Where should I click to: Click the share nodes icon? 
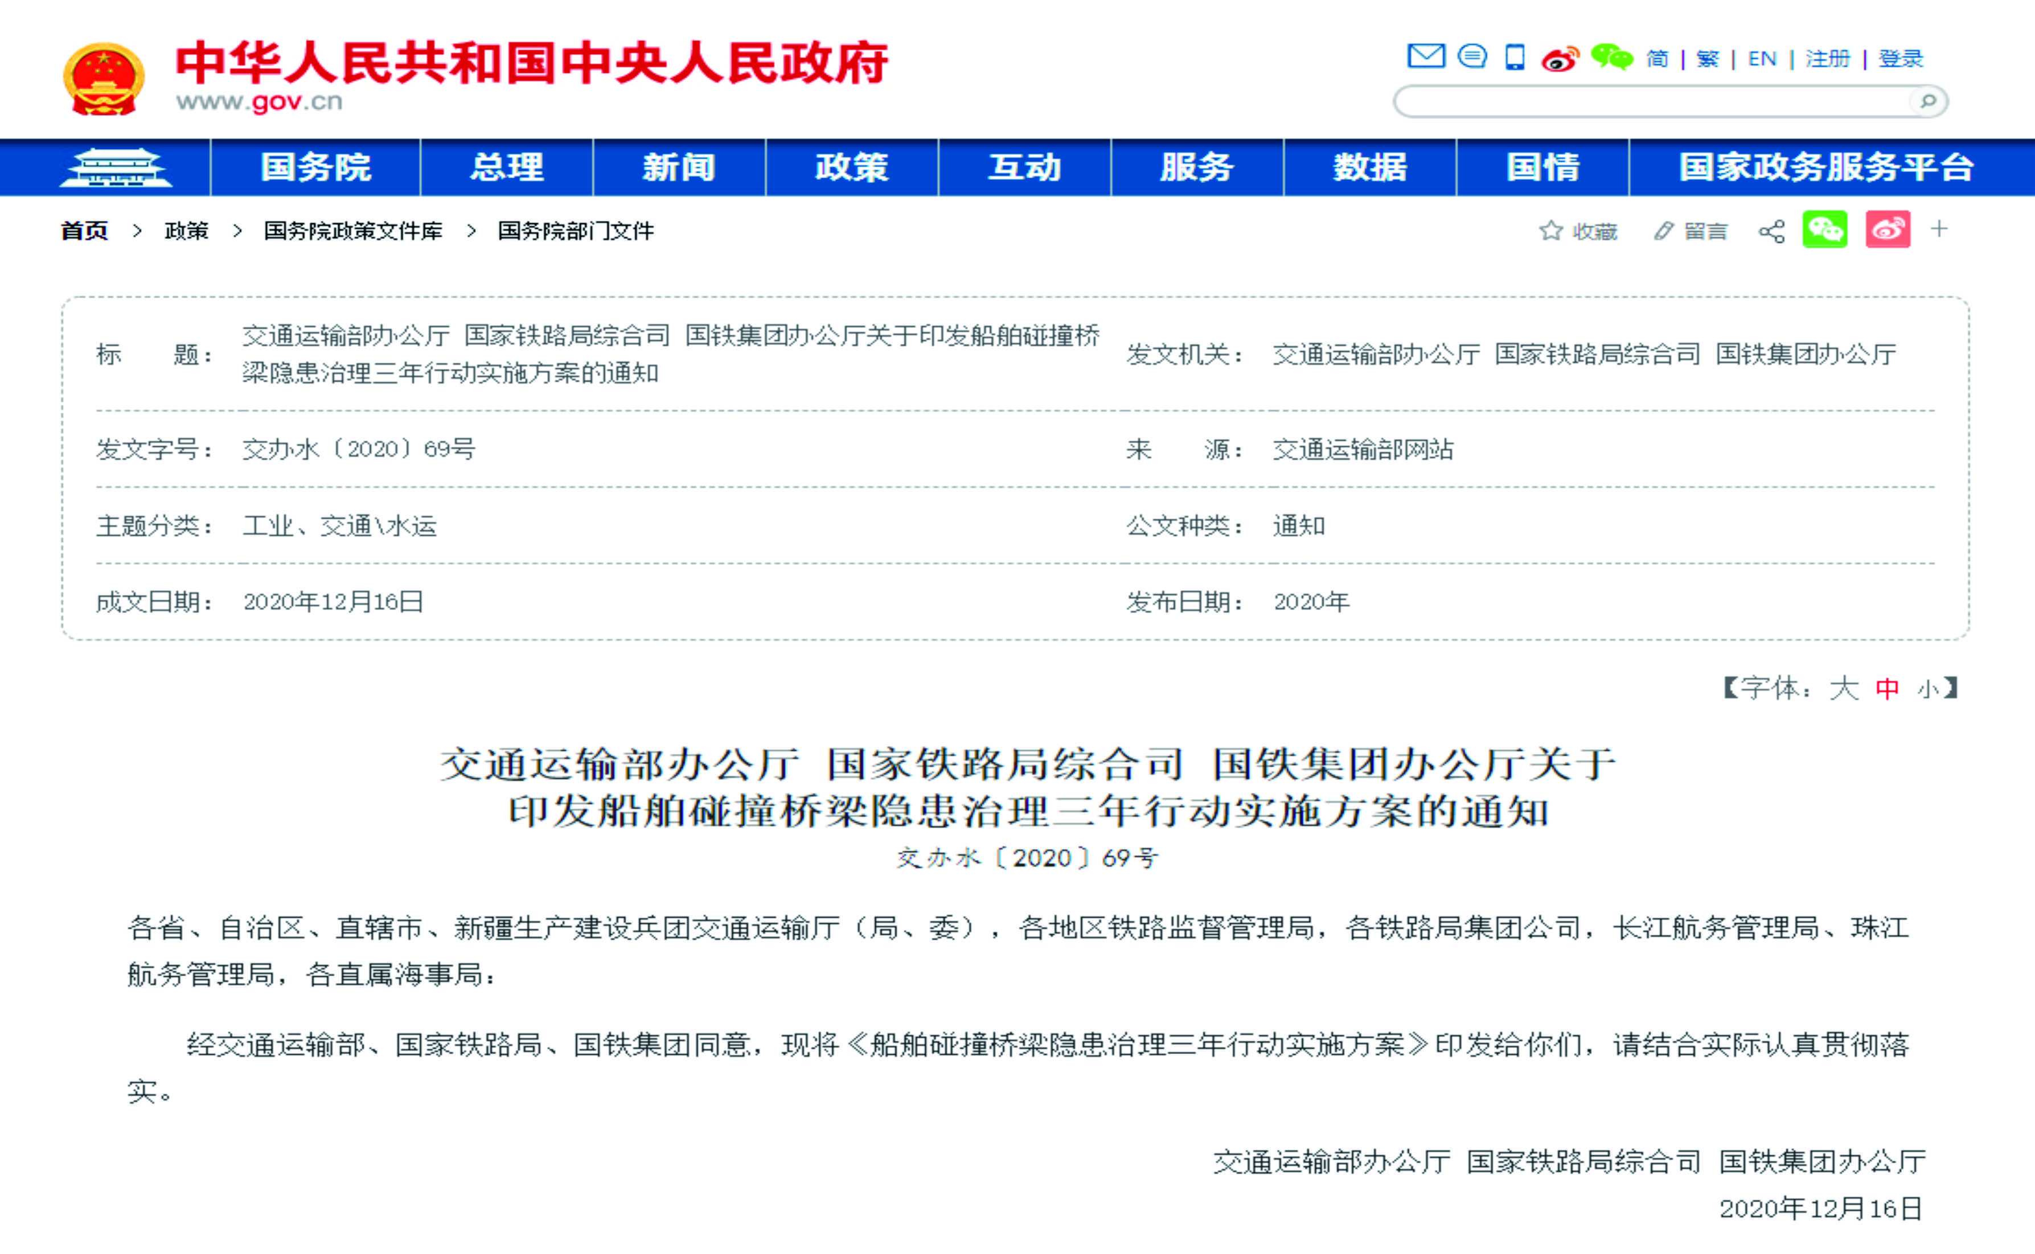[1771, 232]
